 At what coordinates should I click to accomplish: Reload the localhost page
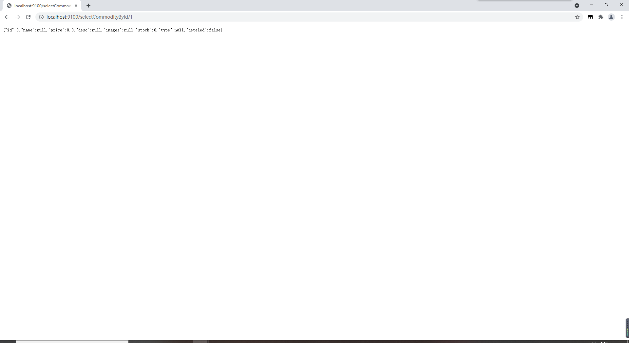click(28, 17)
